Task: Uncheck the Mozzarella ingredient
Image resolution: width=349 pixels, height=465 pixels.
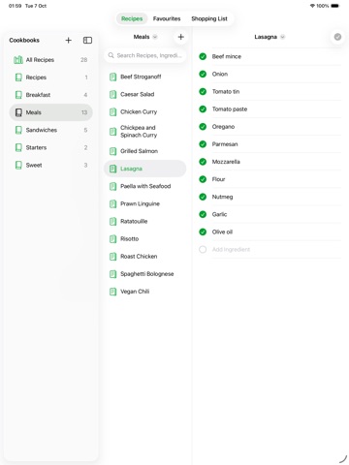Action: [203, 162]
